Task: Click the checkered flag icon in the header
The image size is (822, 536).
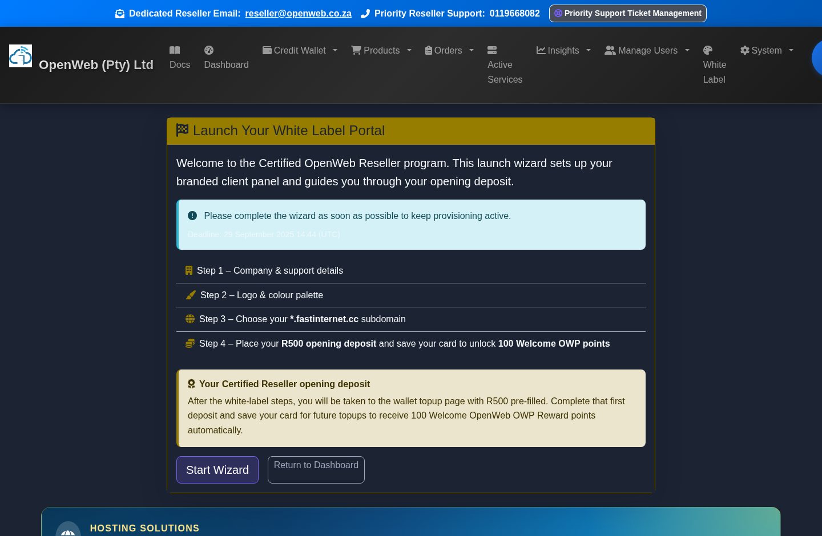Action: click(x=183, y=130)
